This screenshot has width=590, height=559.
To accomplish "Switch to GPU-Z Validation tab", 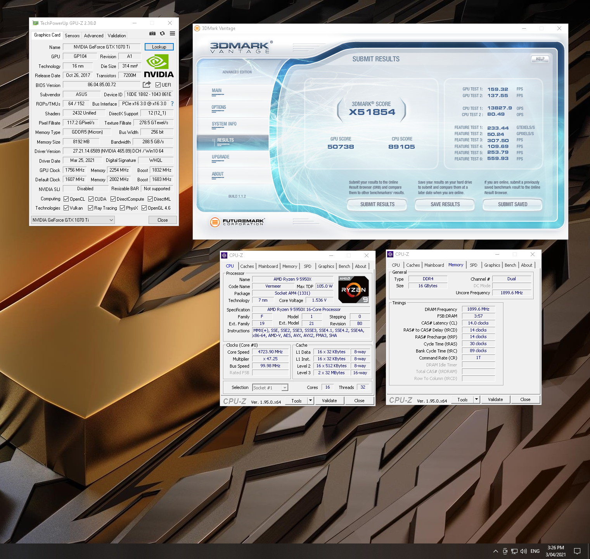I will (x=117, y=36).
